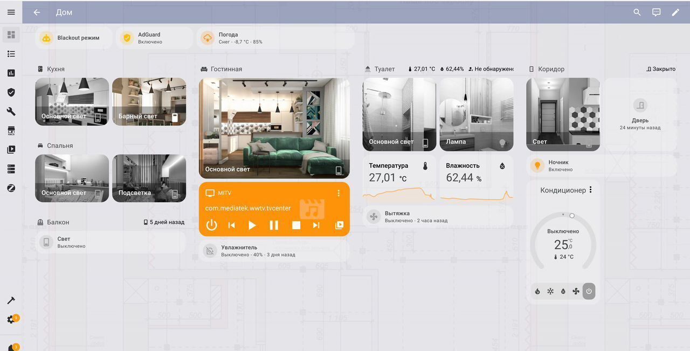Screen dimensions: 690x351
Task: Open the shield checkmark icon in sidebar
Action: (x=11, y=92)
